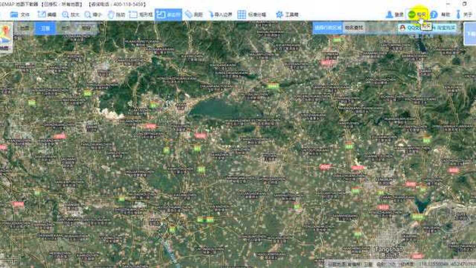Select the third map type tab
This screenshot has height=268, width=476.
point(66,28)
